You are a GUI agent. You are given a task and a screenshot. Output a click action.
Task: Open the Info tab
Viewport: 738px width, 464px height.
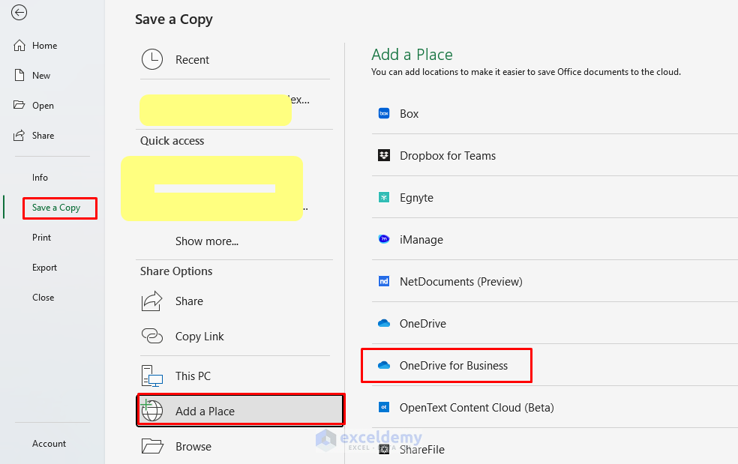(40, 177)
